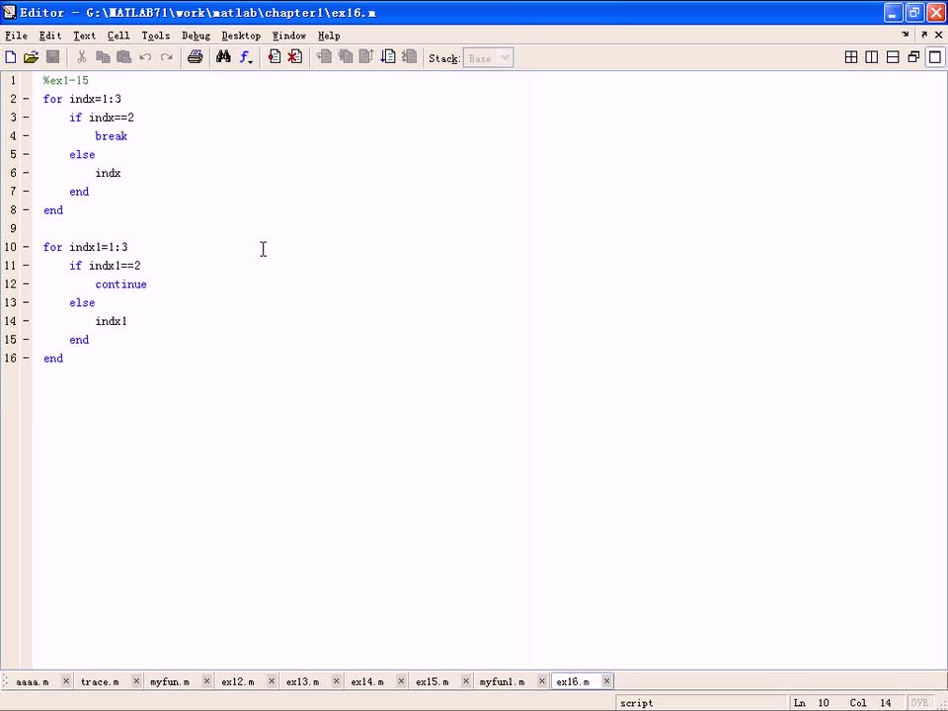Clear all breakpoints with red-X page icon
948x711 pixels.
tap(295, 57)
